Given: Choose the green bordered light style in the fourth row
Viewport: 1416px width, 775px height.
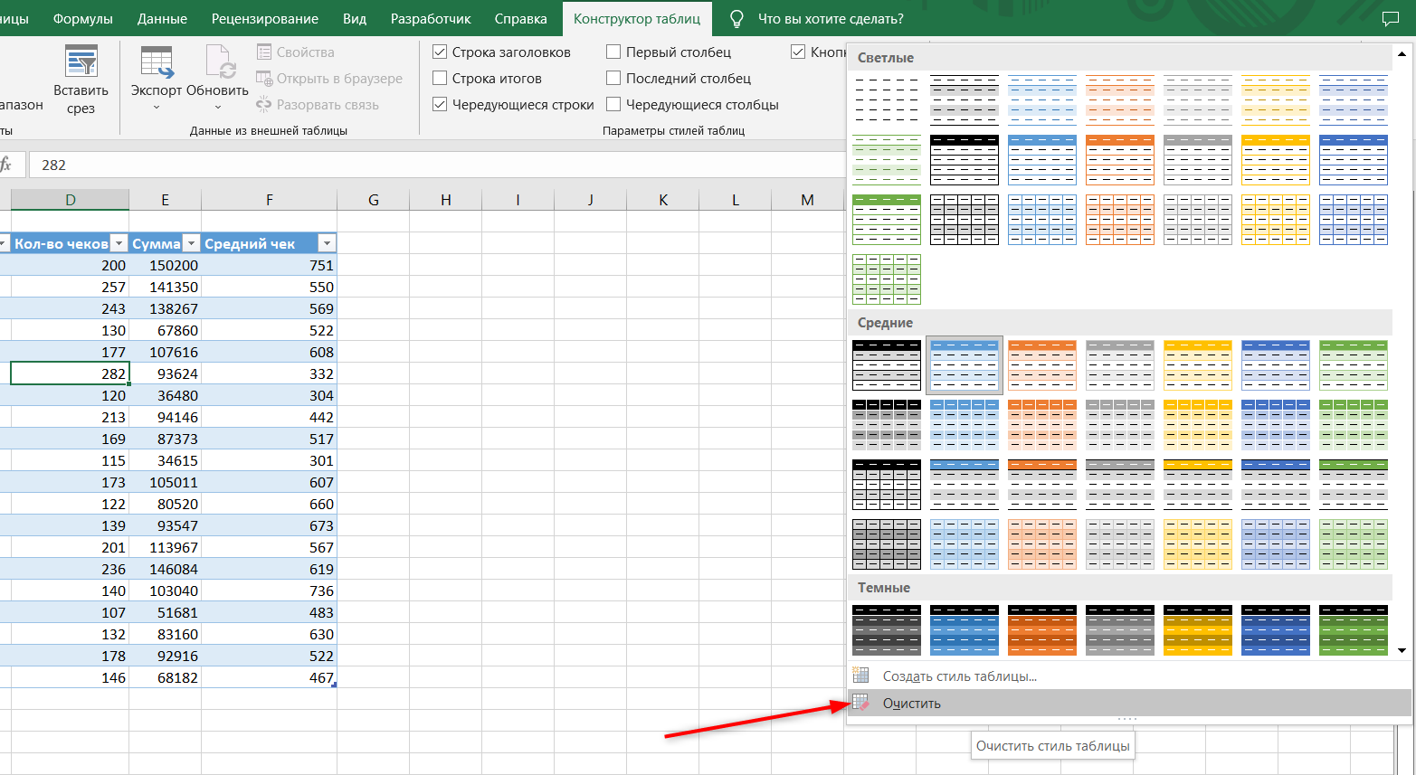Looking at the screenshot, I should point(887,279).
